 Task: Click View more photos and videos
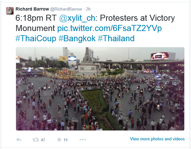click(x=157, y=139)
